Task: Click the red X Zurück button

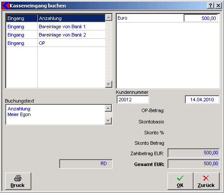Action: (x=206, y=181)
